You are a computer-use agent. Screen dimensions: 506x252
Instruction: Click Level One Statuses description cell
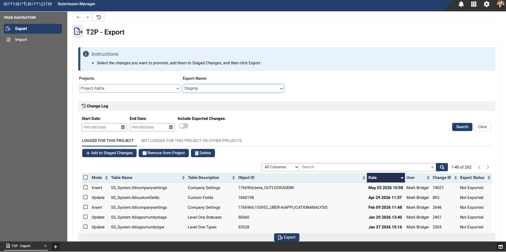click(204, 217)
